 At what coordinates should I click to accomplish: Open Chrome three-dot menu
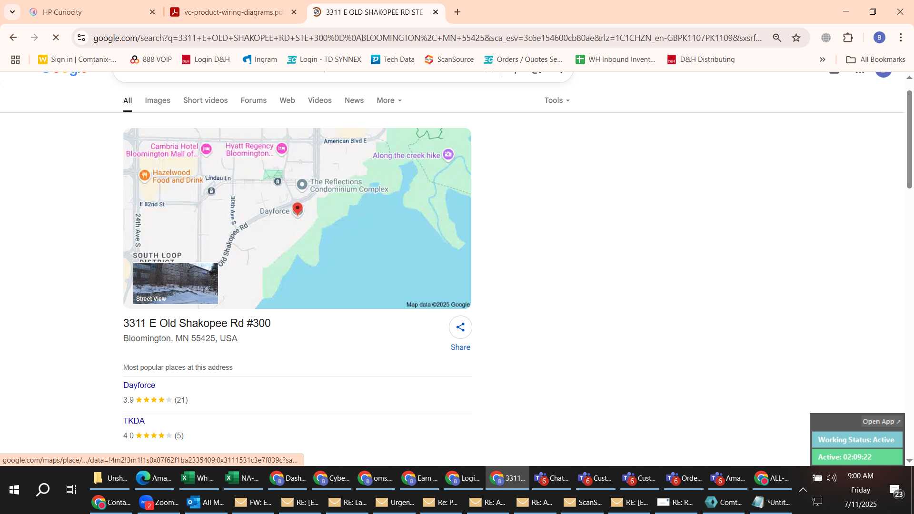pos(901,38)
